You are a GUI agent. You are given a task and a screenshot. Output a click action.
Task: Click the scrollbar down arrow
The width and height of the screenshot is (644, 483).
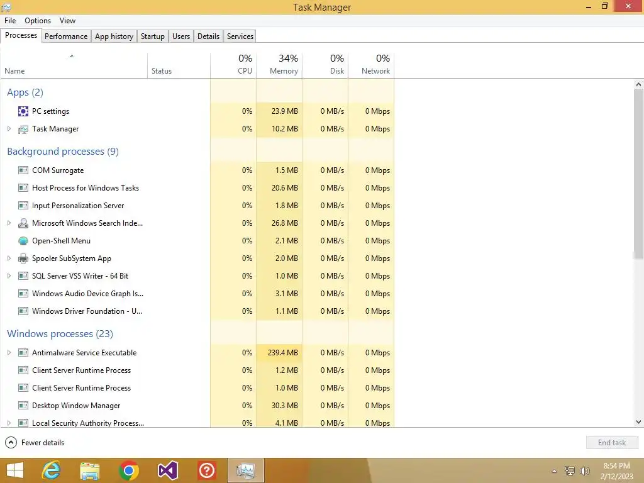(x=638, y=422)
